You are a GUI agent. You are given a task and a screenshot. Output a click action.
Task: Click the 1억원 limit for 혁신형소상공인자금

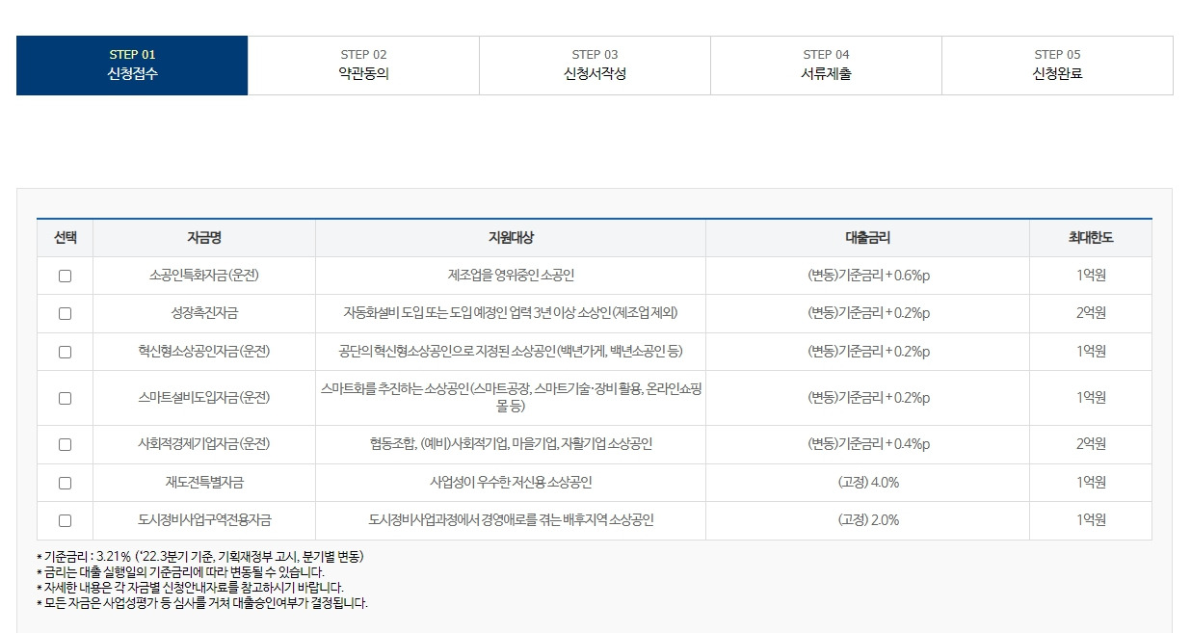1091,352
